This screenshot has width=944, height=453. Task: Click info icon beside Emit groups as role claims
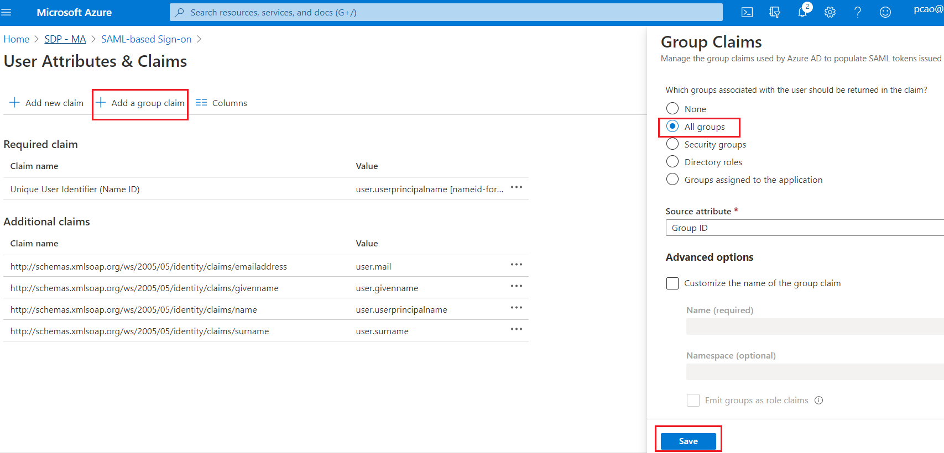tap(818, 401)
